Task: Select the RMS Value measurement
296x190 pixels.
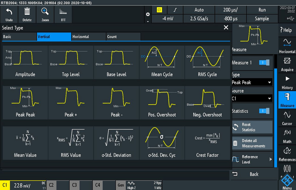Action: click(x=71, y=143)
